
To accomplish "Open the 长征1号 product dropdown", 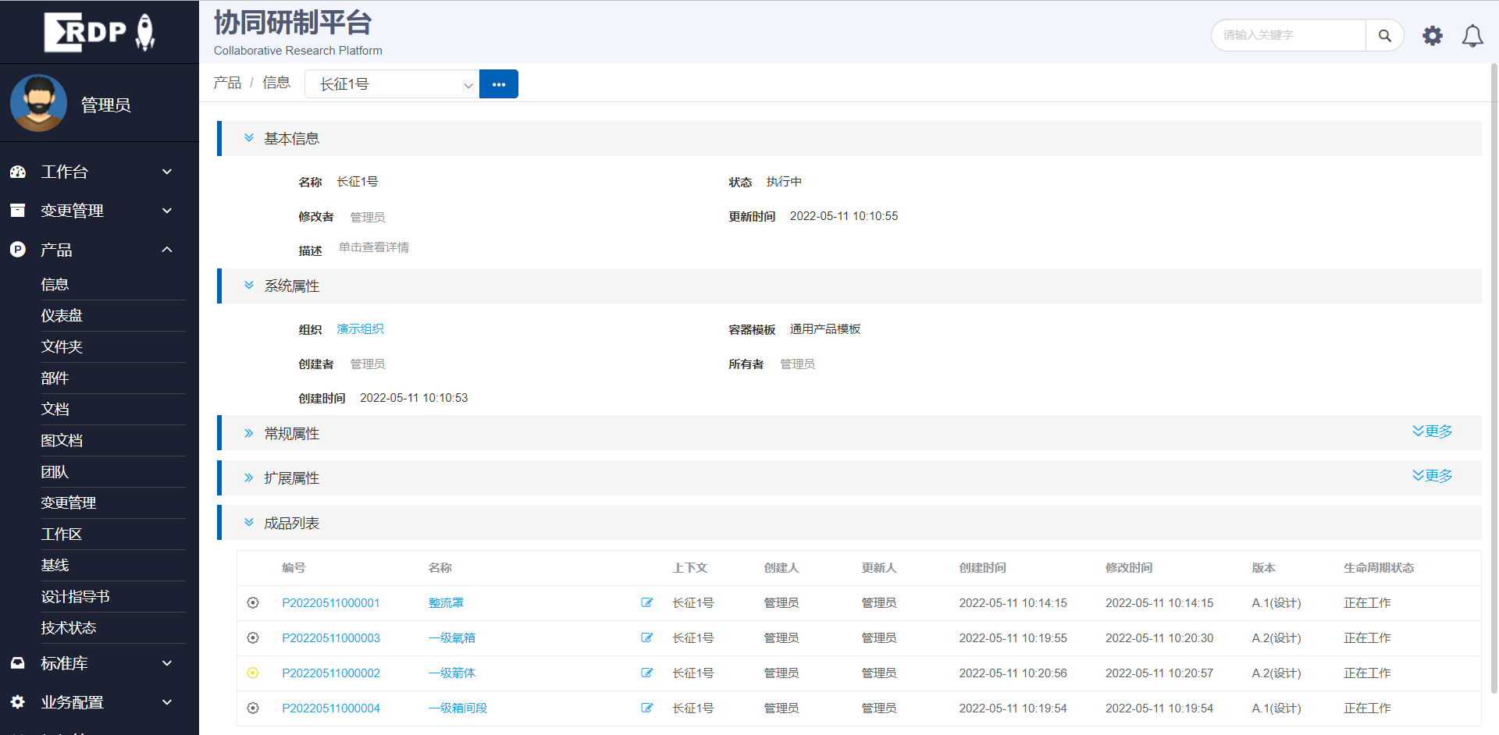I will click(x=391, y=84).
